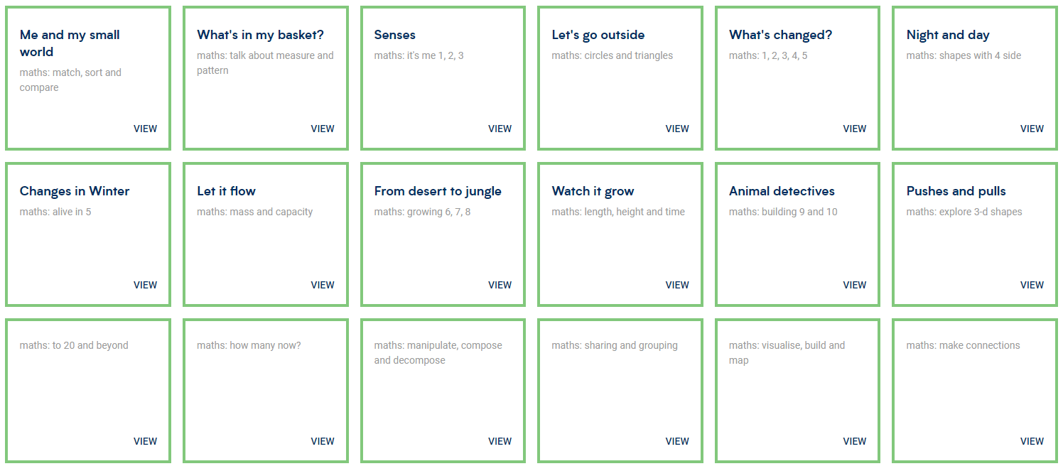Click 'visualise, build and map' card text

pos(787,353)
